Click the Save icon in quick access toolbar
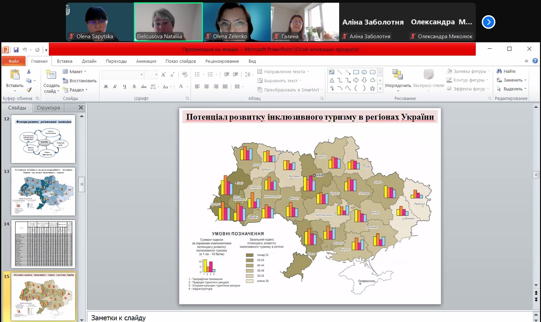 16,50
